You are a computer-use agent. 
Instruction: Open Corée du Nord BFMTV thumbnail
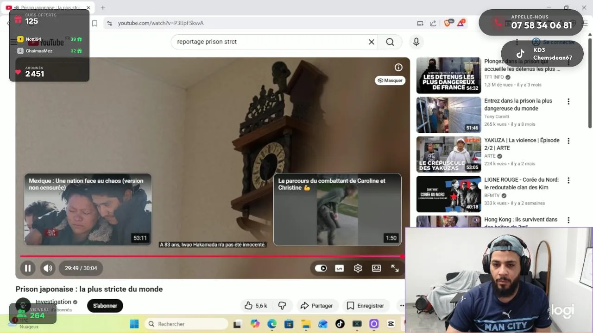click(448, 194)
